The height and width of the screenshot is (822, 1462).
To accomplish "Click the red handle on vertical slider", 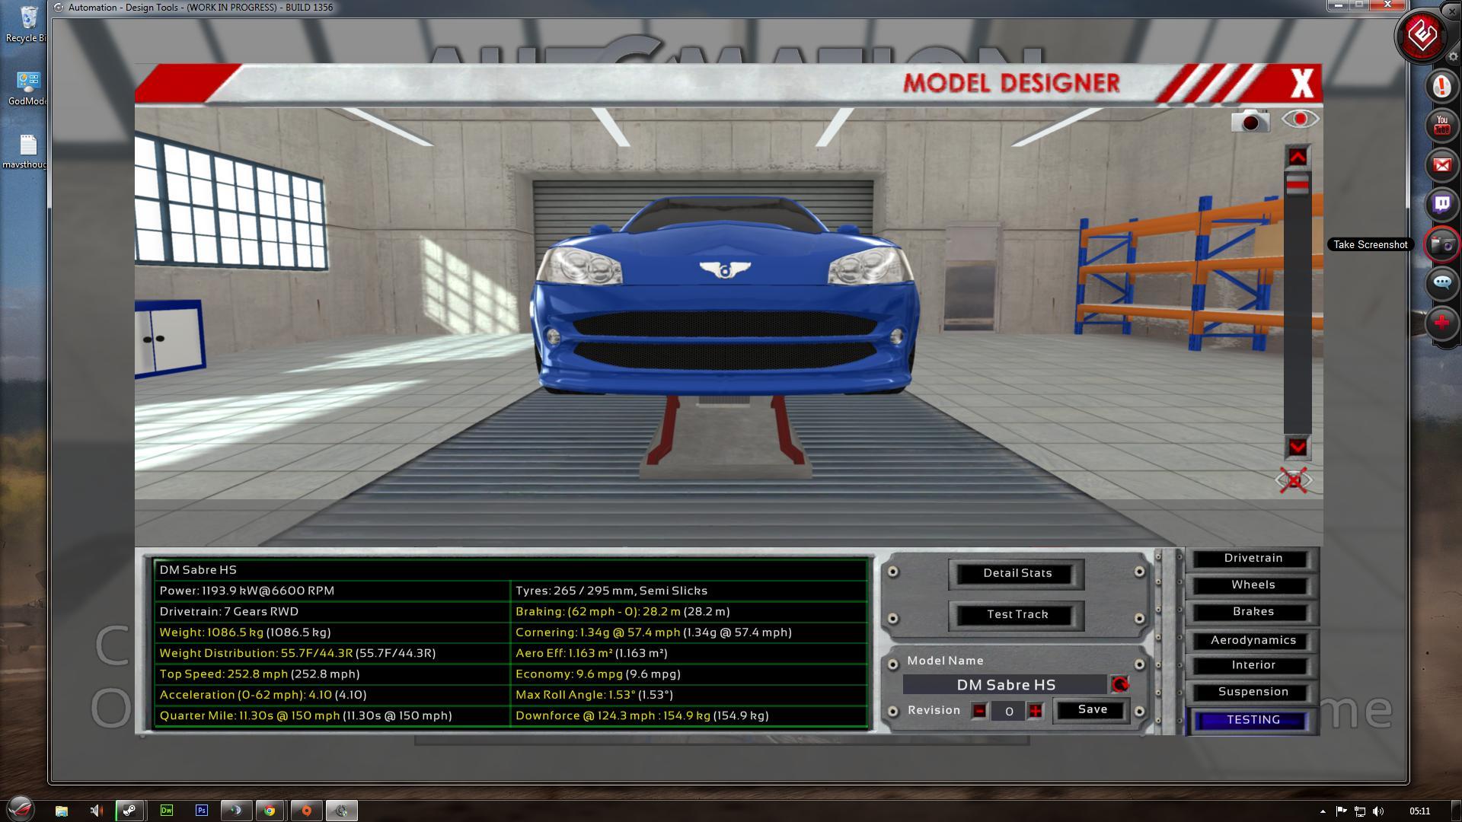I will [1298, 183].
